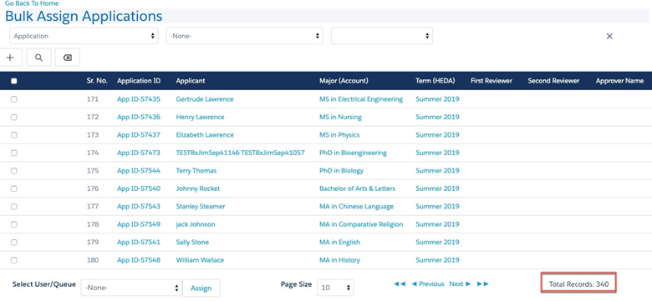This screenshot has width=652, height=301.
Task: Open the Page Size dropdown
Action: [335, 288]
